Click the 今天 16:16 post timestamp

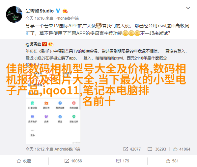[35, 18]
